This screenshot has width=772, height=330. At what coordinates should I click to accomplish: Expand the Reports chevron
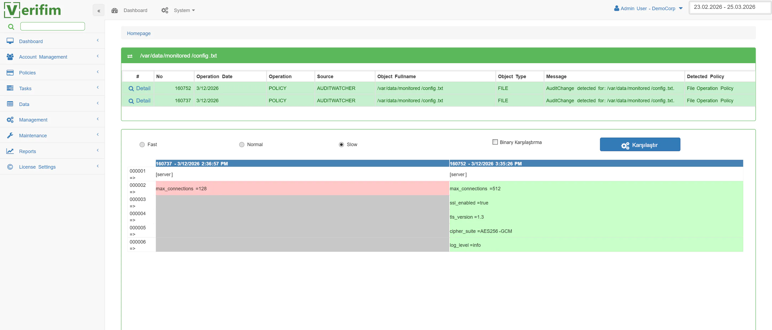[98, 150]
